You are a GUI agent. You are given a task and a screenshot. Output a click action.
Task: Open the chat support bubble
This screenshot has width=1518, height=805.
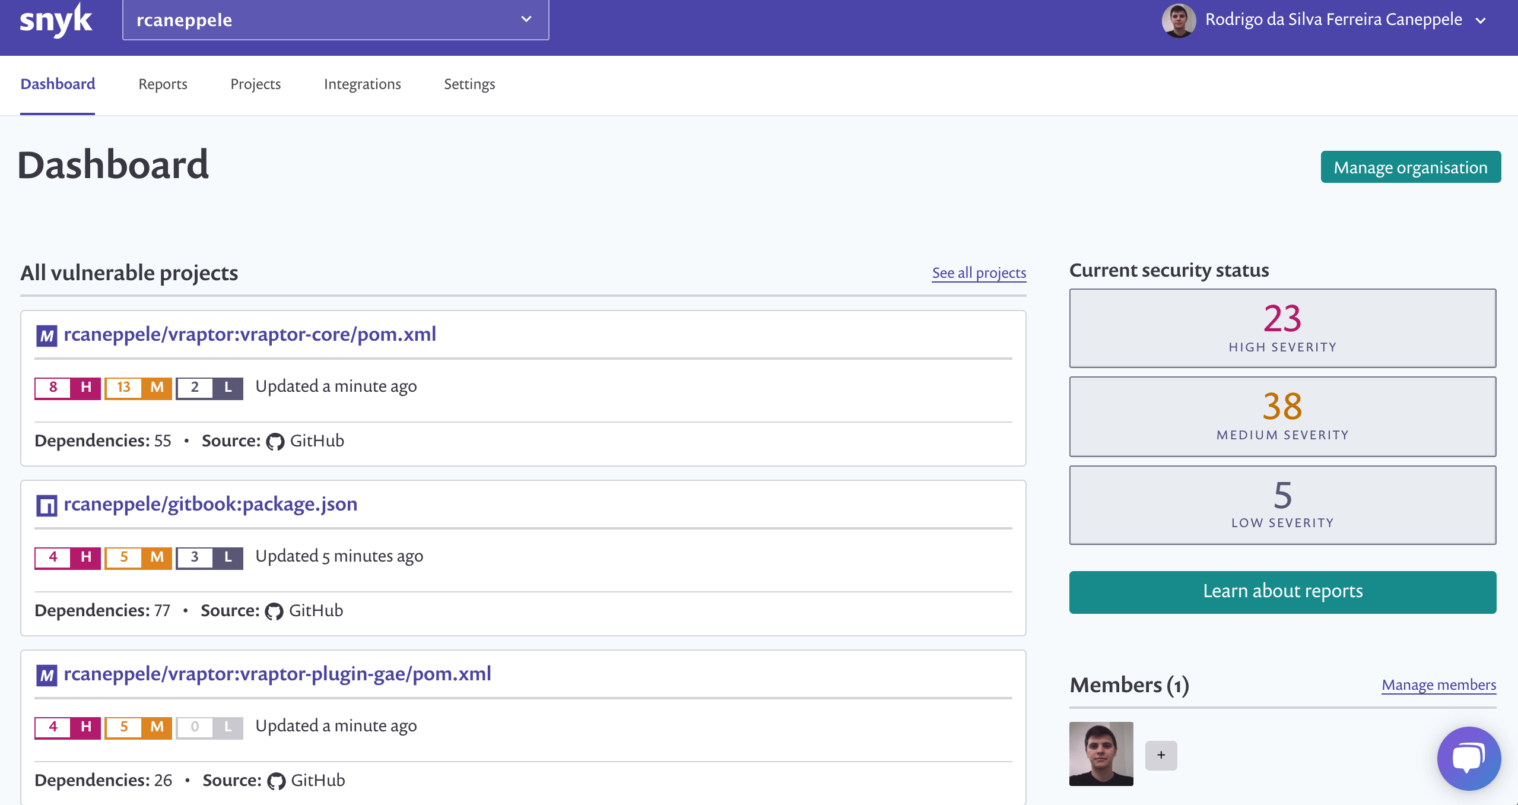[x=1469, y=758]
